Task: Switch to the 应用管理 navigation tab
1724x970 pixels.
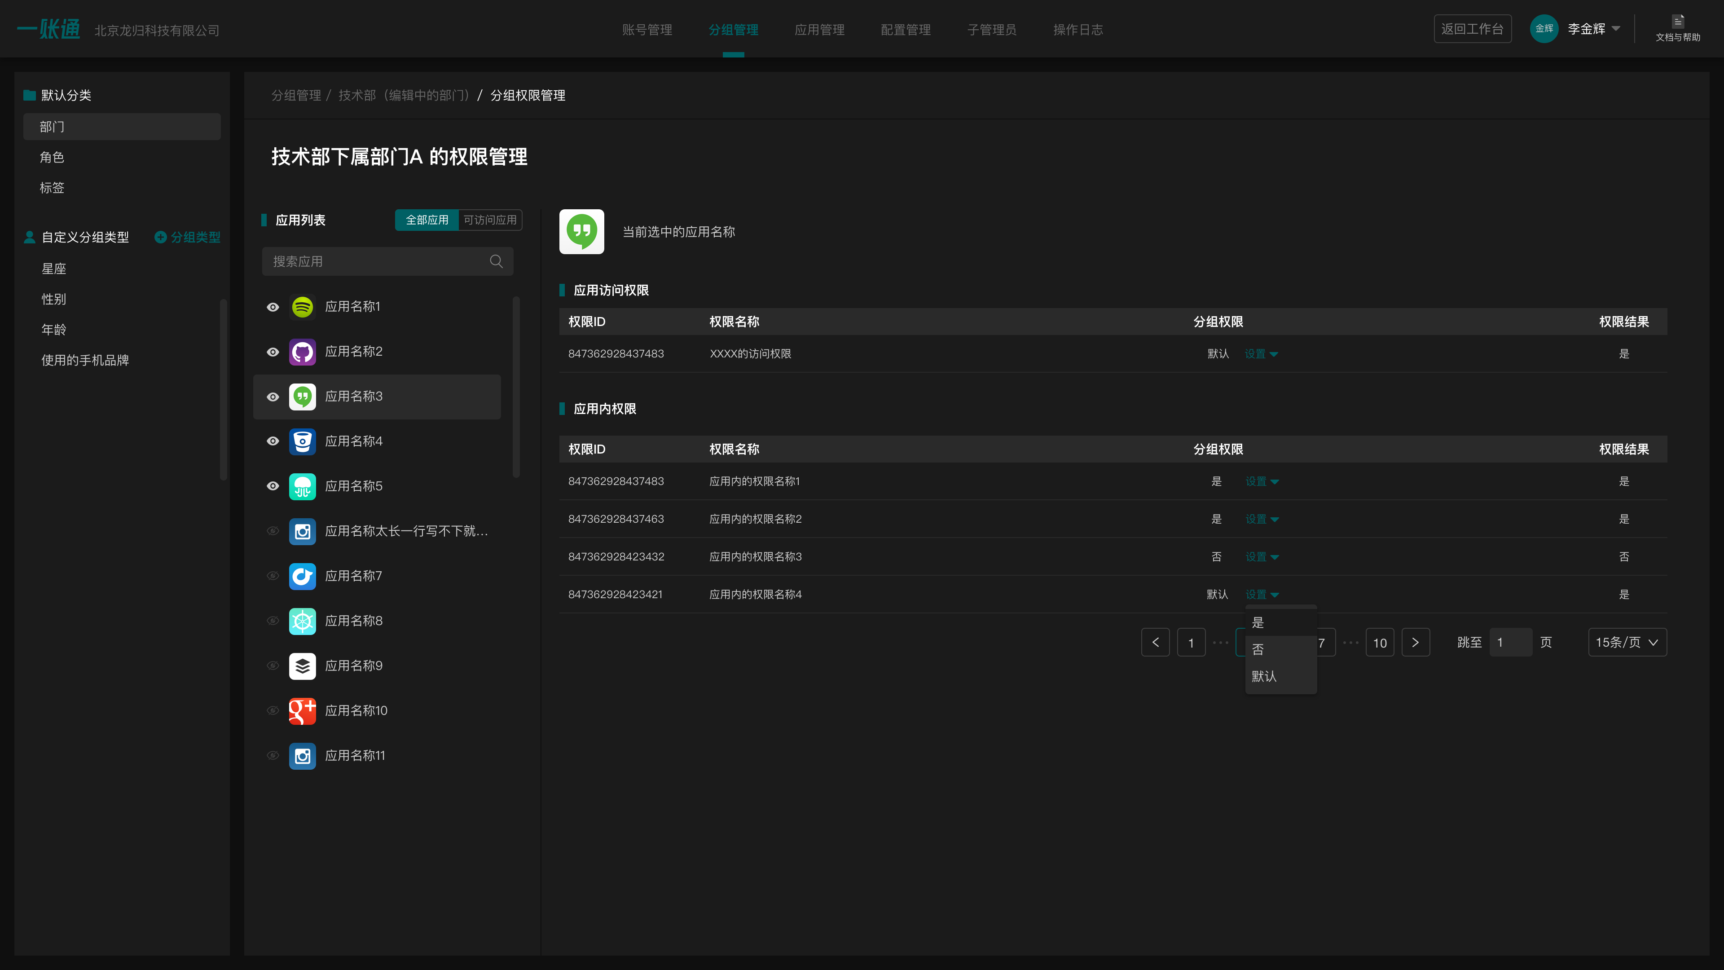Action: 819,30
